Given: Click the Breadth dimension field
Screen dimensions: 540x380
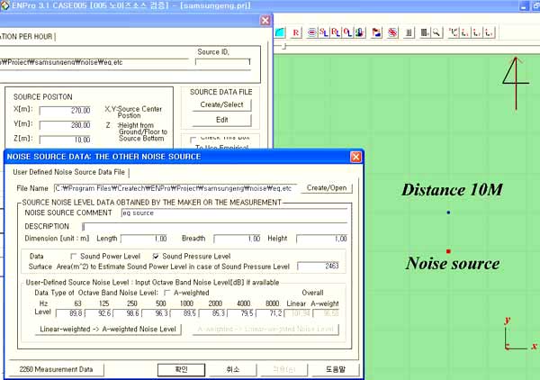Looking at the screenshot, I should pos(238,239).
